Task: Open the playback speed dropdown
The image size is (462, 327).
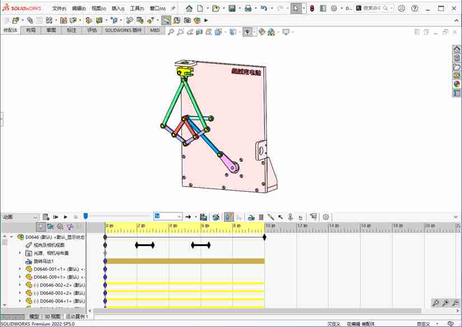Action: [x=179, y=217]
